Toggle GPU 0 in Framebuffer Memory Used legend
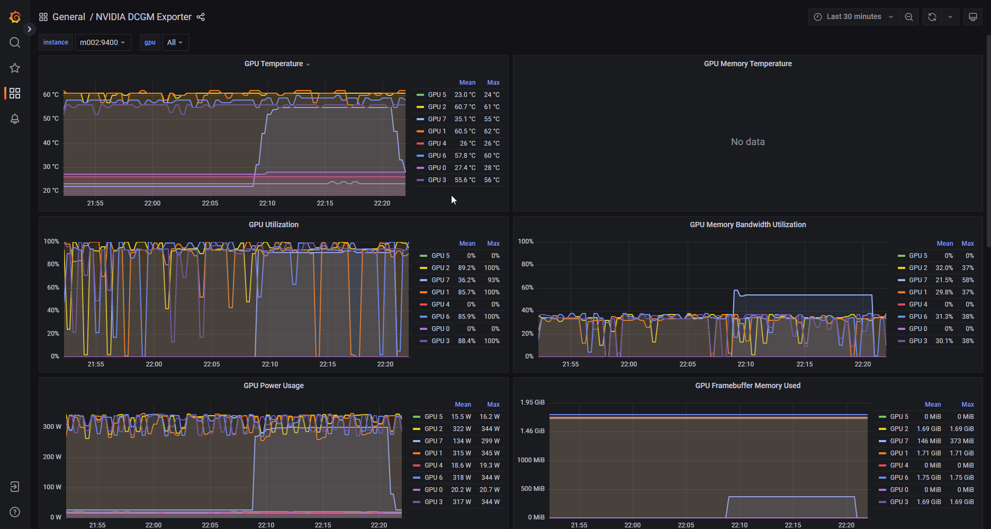 [x=899, y=490]
